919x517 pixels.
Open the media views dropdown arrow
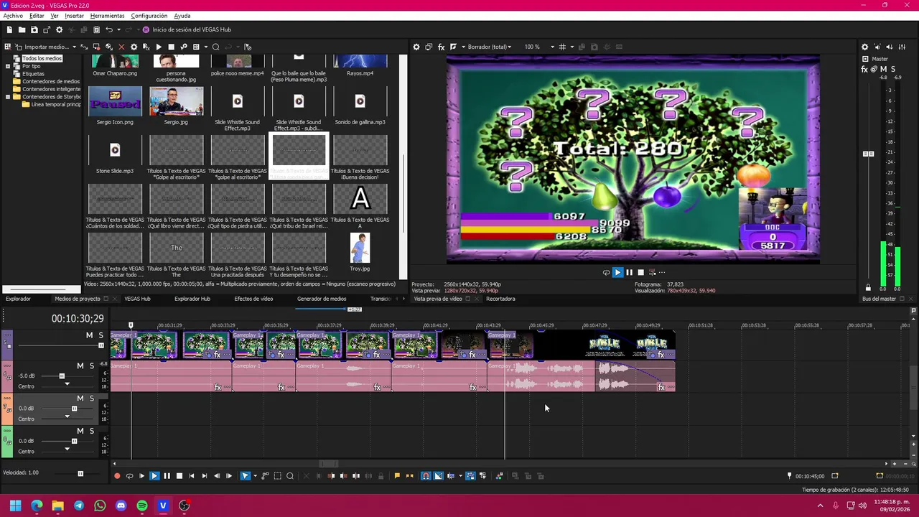point(205,47)
